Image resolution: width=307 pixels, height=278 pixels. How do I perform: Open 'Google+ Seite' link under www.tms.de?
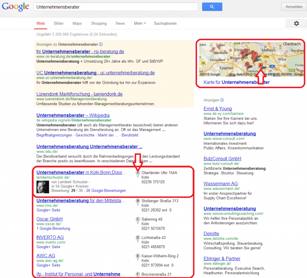coord(48,210)
